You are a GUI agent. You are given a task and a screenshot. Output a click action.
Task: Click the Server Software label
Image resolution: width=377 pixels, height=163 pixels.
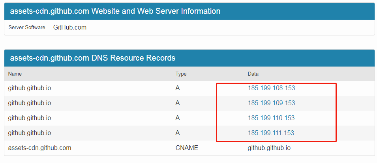(x=27, y=28)
